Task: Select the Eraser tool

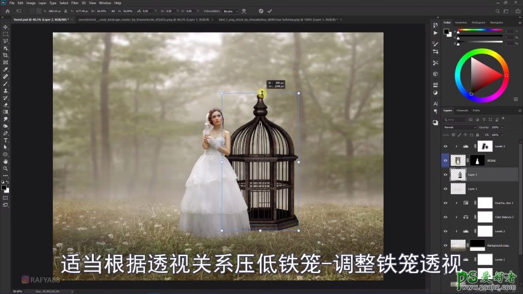Action: pos(5,105)
